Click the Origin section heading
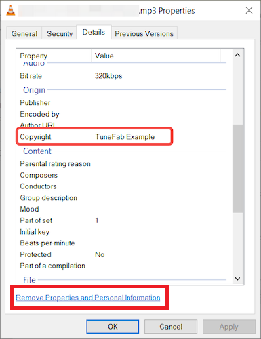Screen dimensions: 261x339 coord(35,90)
